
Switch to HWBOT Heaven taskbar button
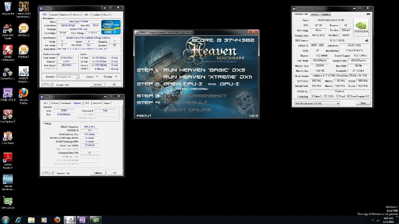(70, 220)
